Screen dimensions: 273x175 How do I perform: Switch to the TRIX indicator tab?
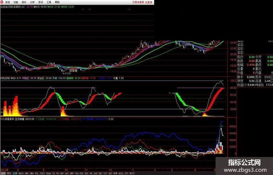pos(42,173)
